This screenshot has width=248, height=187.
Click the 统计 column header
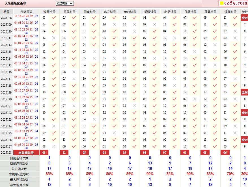245,12
